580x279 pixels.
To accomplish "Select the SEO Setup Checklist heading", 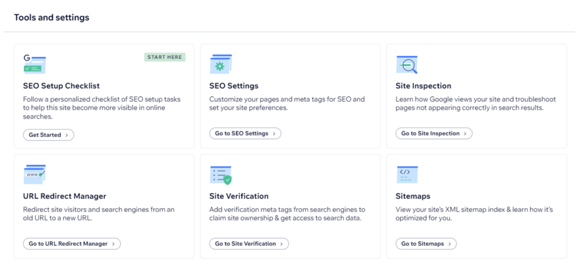I will point(61,86).
